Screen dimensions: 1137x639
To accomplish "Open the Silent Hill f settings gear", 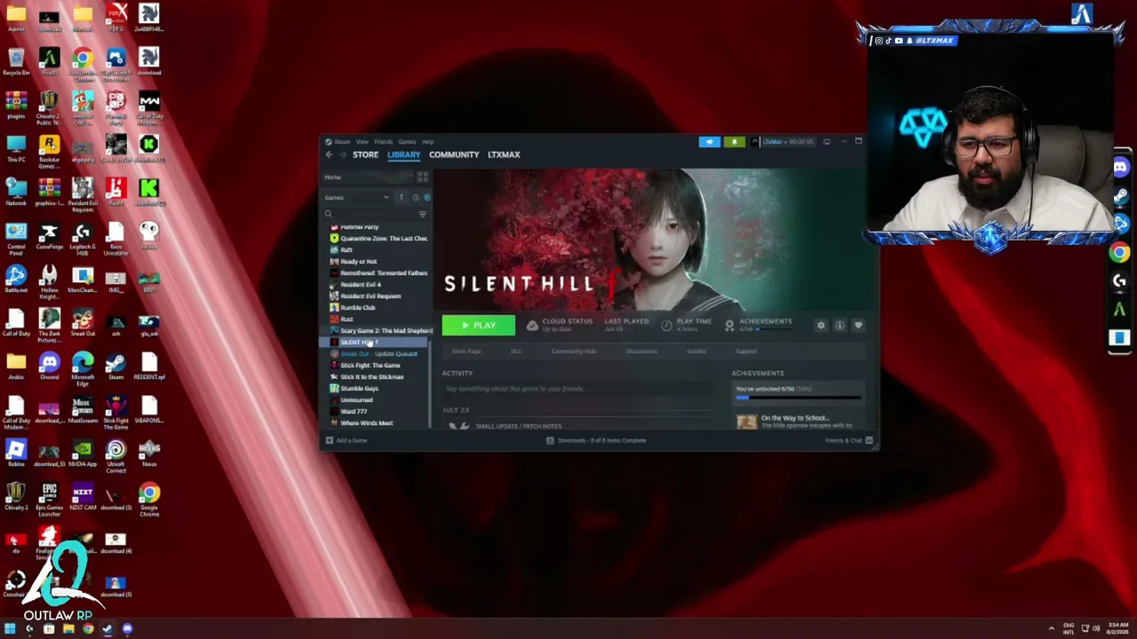I will pyautogui.click(x=821, y=326).
